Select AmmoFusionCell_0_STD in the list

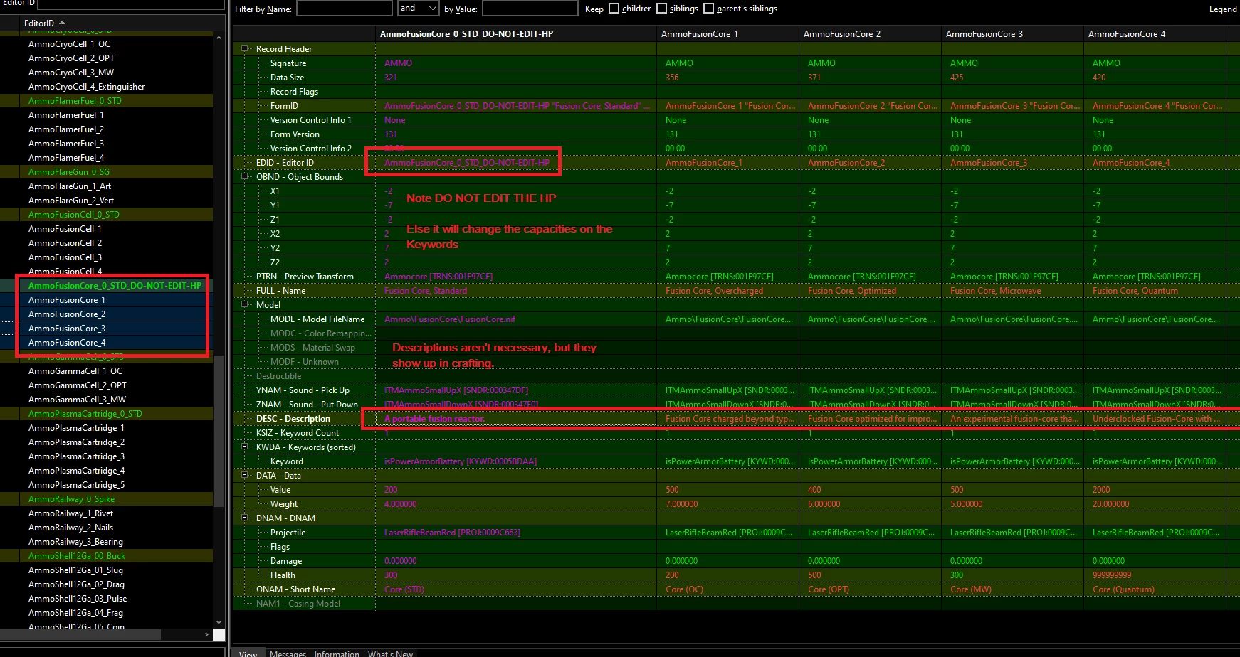pos(73,215)
